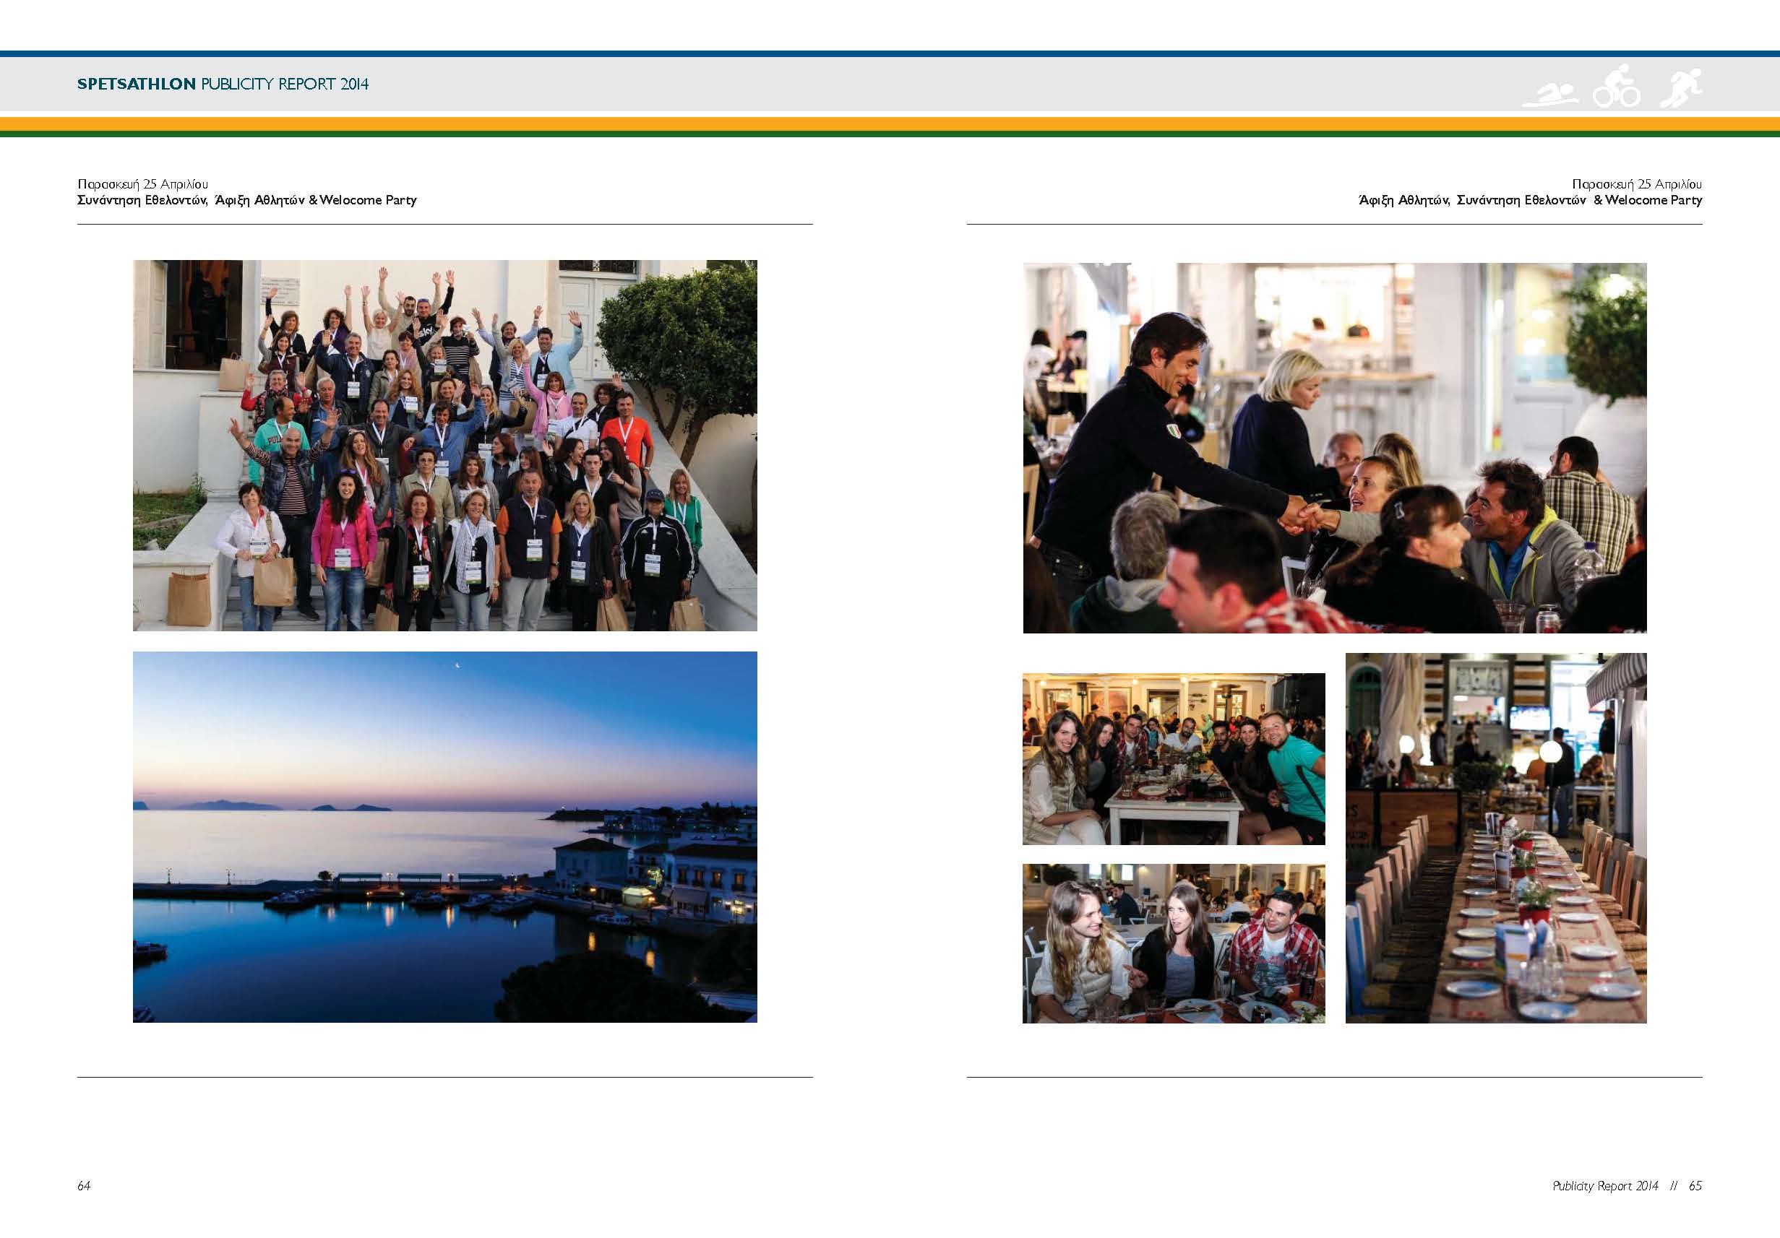This screenshot has width=1780, height=1238.
Task: Click the SPETSATHLON PUBLICITY REPORT 2014 title
Action: click(x=223, y=84)
